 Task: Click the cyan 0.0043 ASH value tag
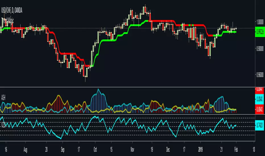click(x=259, y=99)
